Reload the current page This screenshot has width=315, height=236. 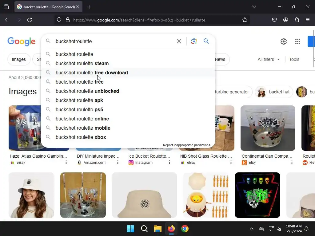30,20
